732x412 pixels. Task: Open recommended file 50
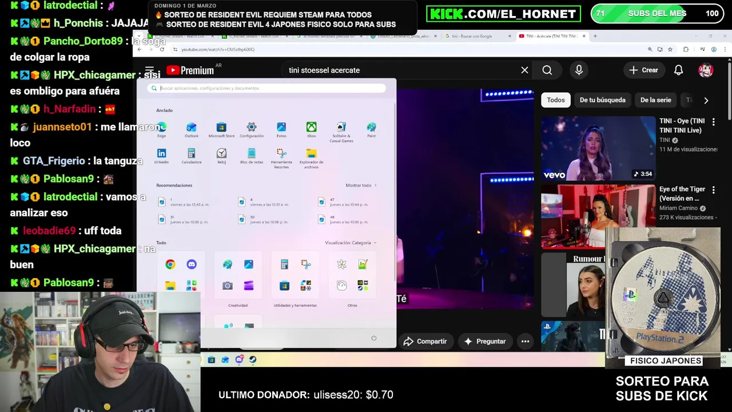pos(263,219)
